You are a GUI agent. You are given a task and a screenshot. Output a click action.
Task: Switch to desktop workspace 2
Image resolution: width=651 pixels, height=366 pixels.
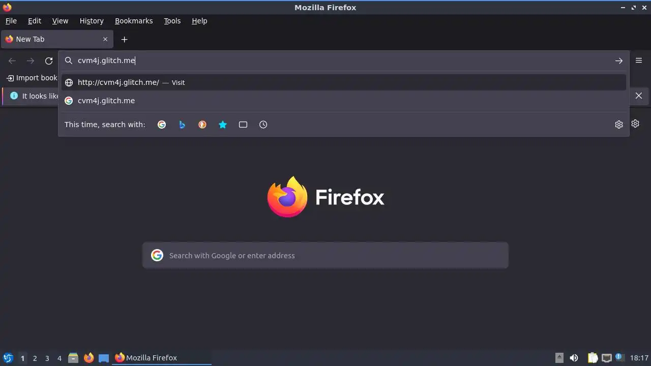35,358
